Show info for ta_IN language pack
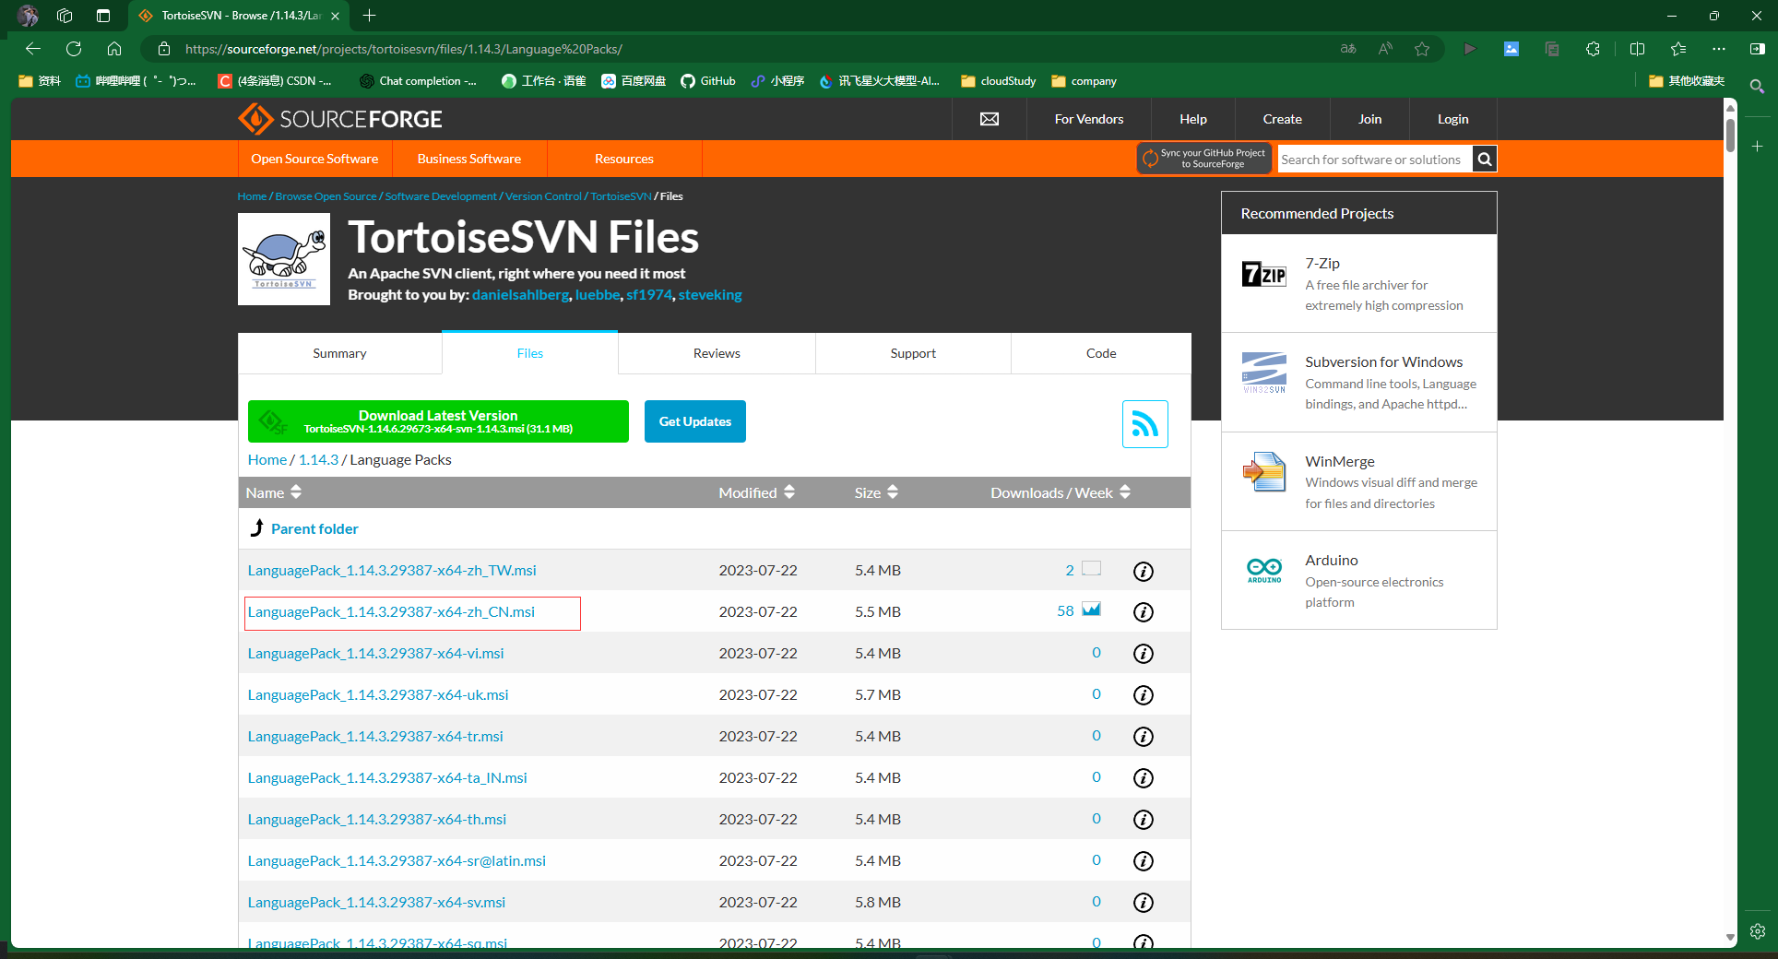This screenshot has width=1778, height=959. point(1143,778)
